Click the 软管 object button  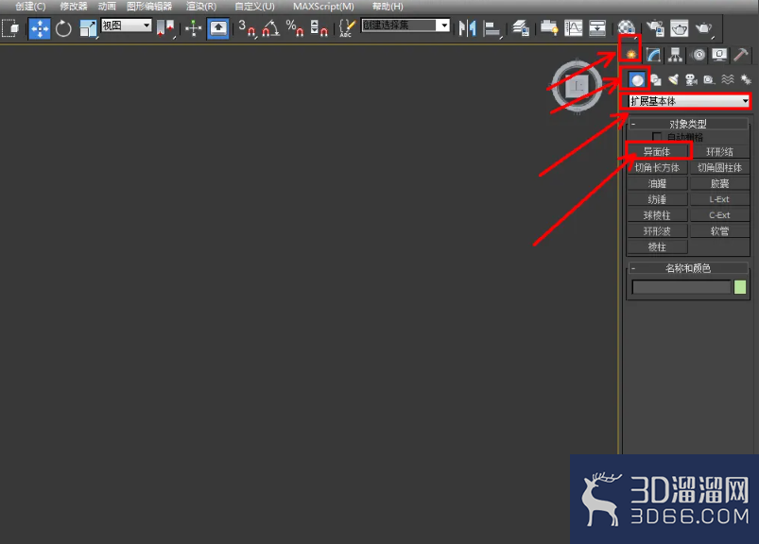[x=719, y=231]
